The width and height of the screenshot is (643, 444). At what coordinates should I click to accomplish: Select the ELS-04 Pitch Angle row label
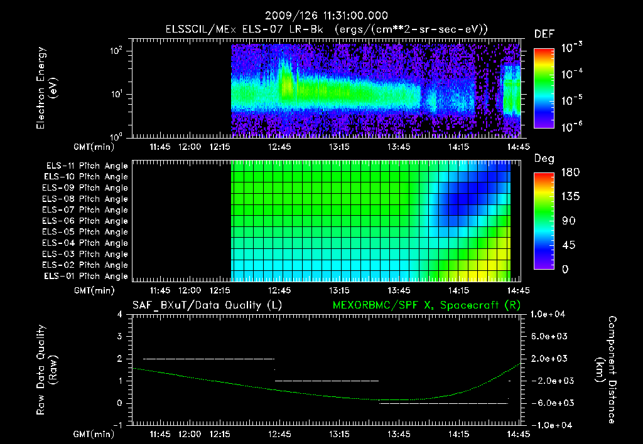[x=85, y=243]
